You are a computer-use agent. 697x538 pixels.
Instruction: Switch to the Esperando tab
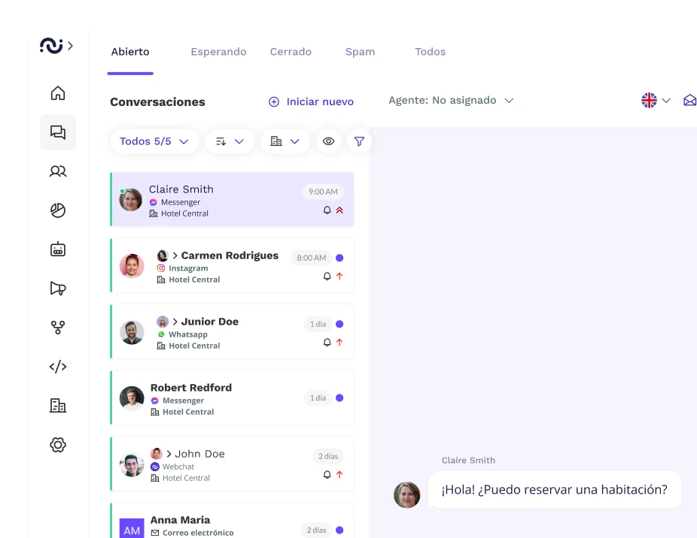[x=218, y=51]
